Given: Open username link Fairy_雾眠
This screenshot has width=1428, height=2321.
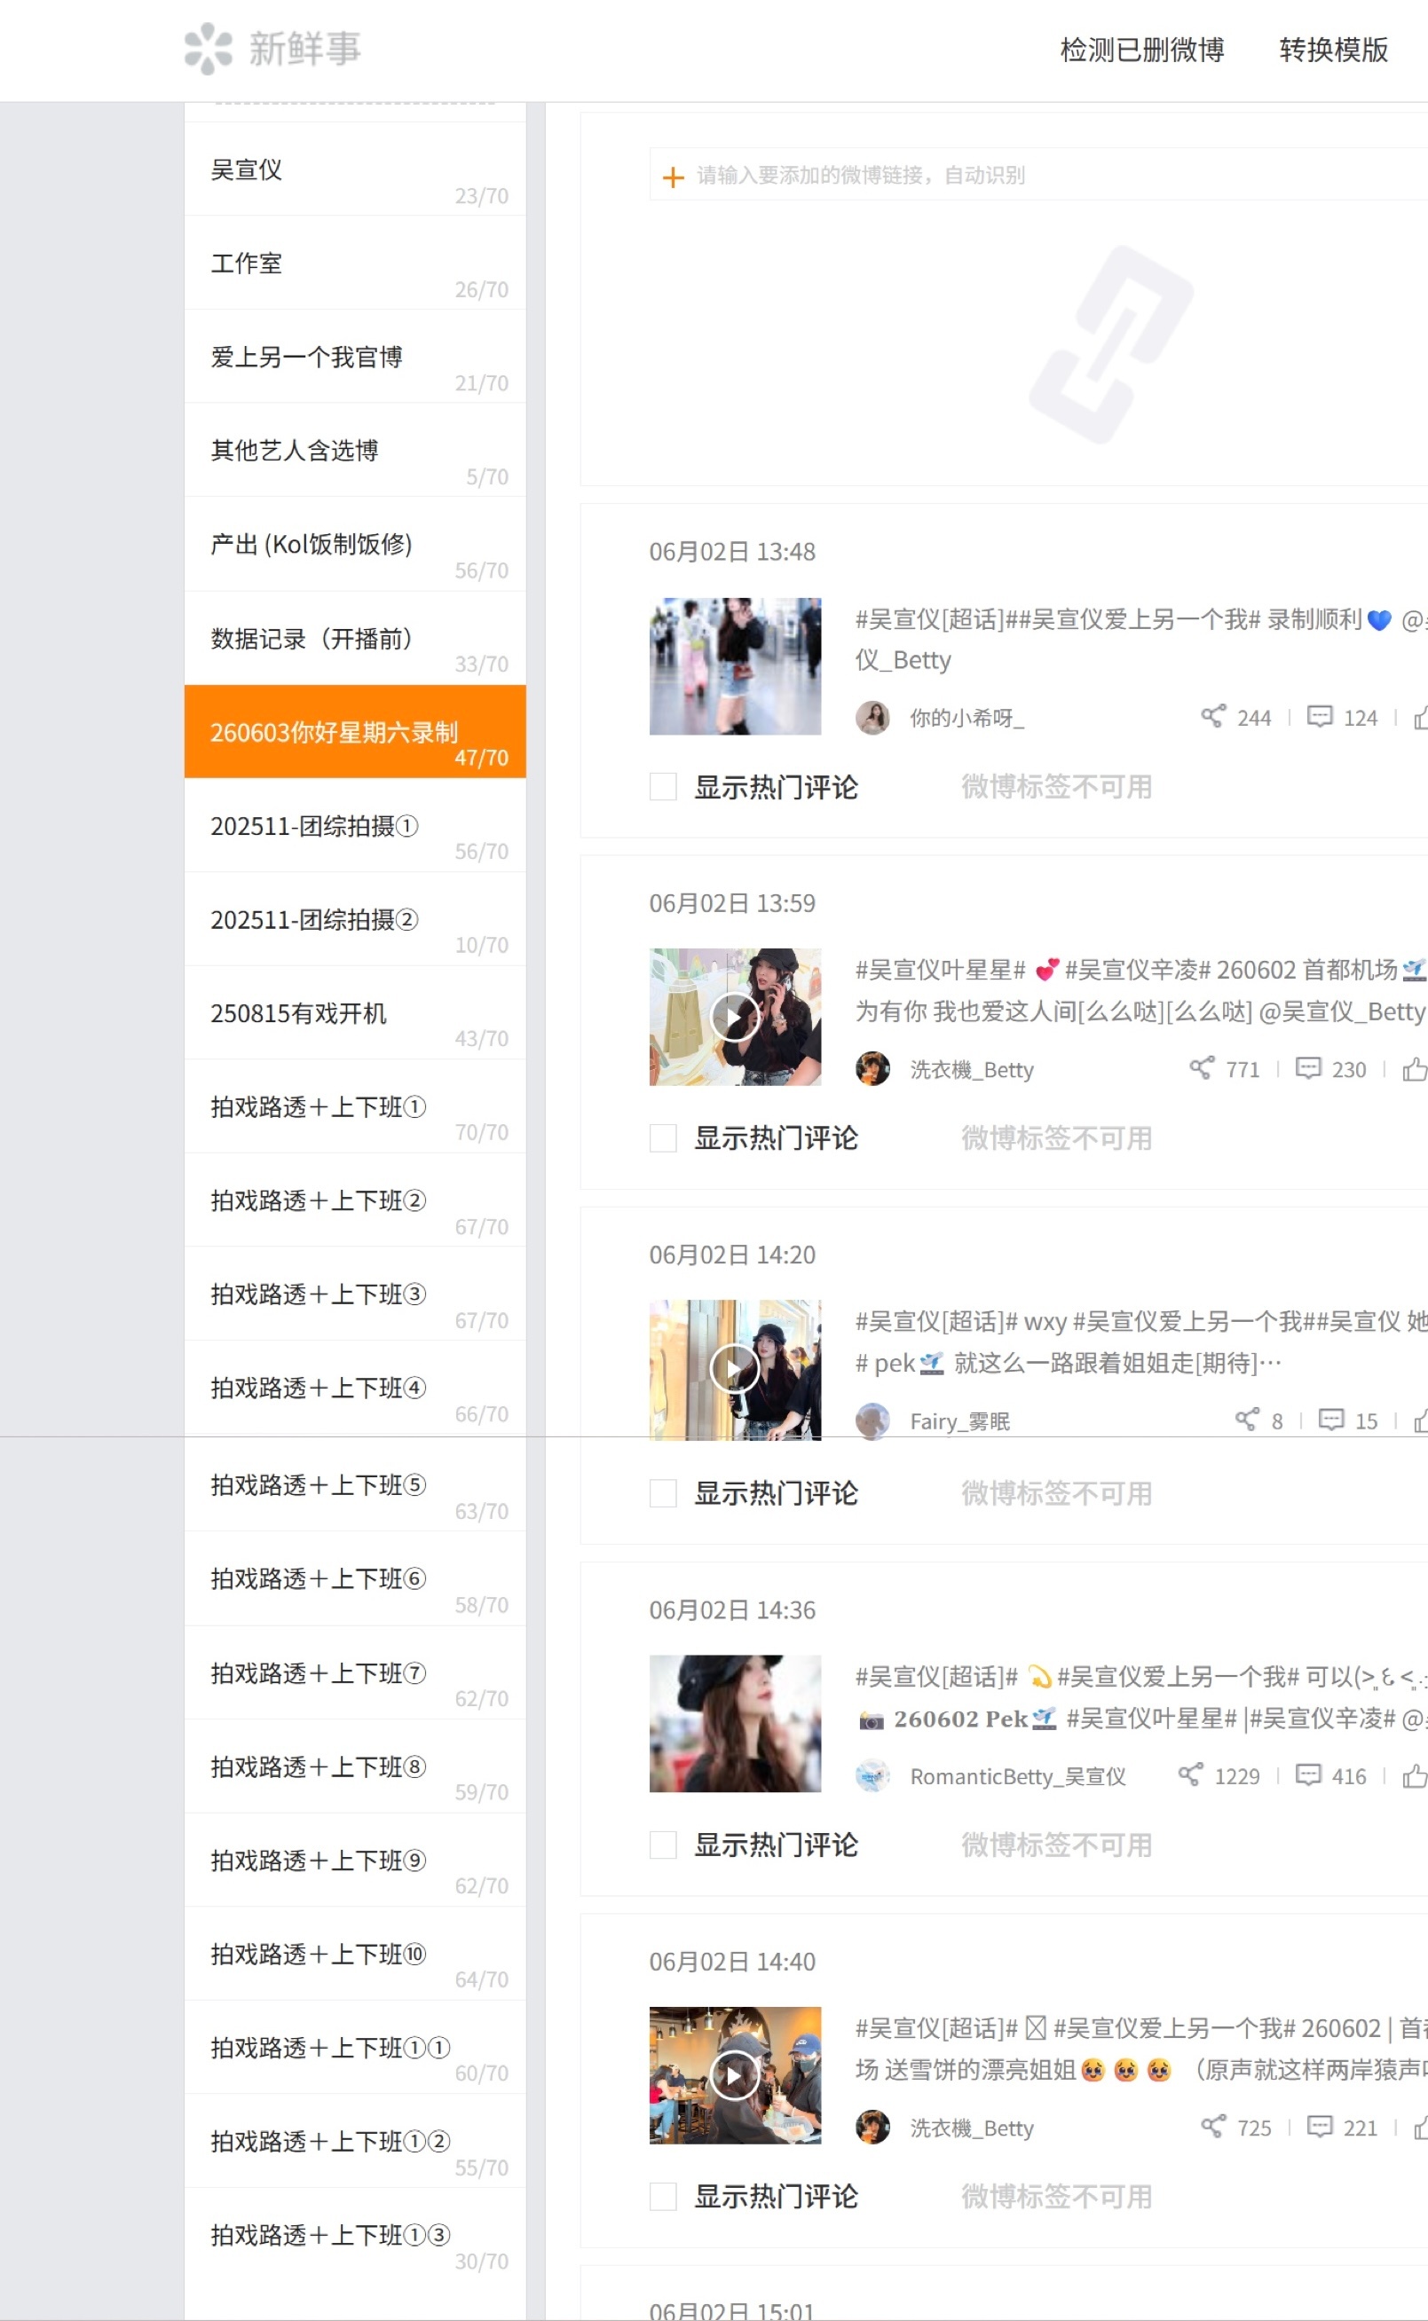Looking at the screenshot, I should (x=959, y=1420).
